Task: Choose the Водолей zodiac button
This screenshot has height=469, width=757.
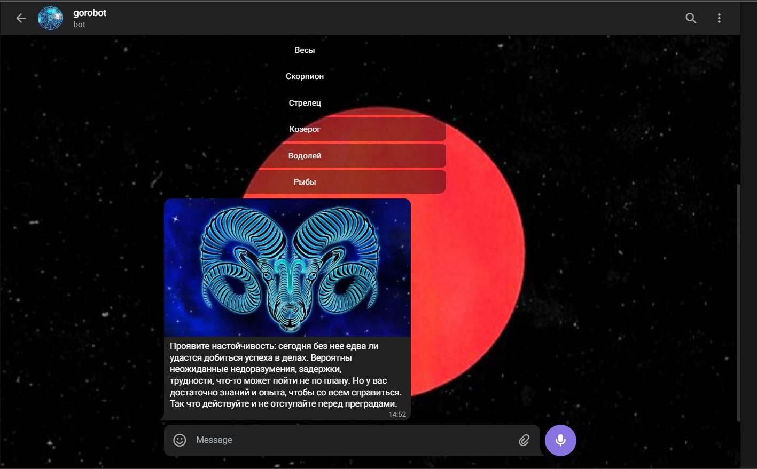Action: pos(305,156)
